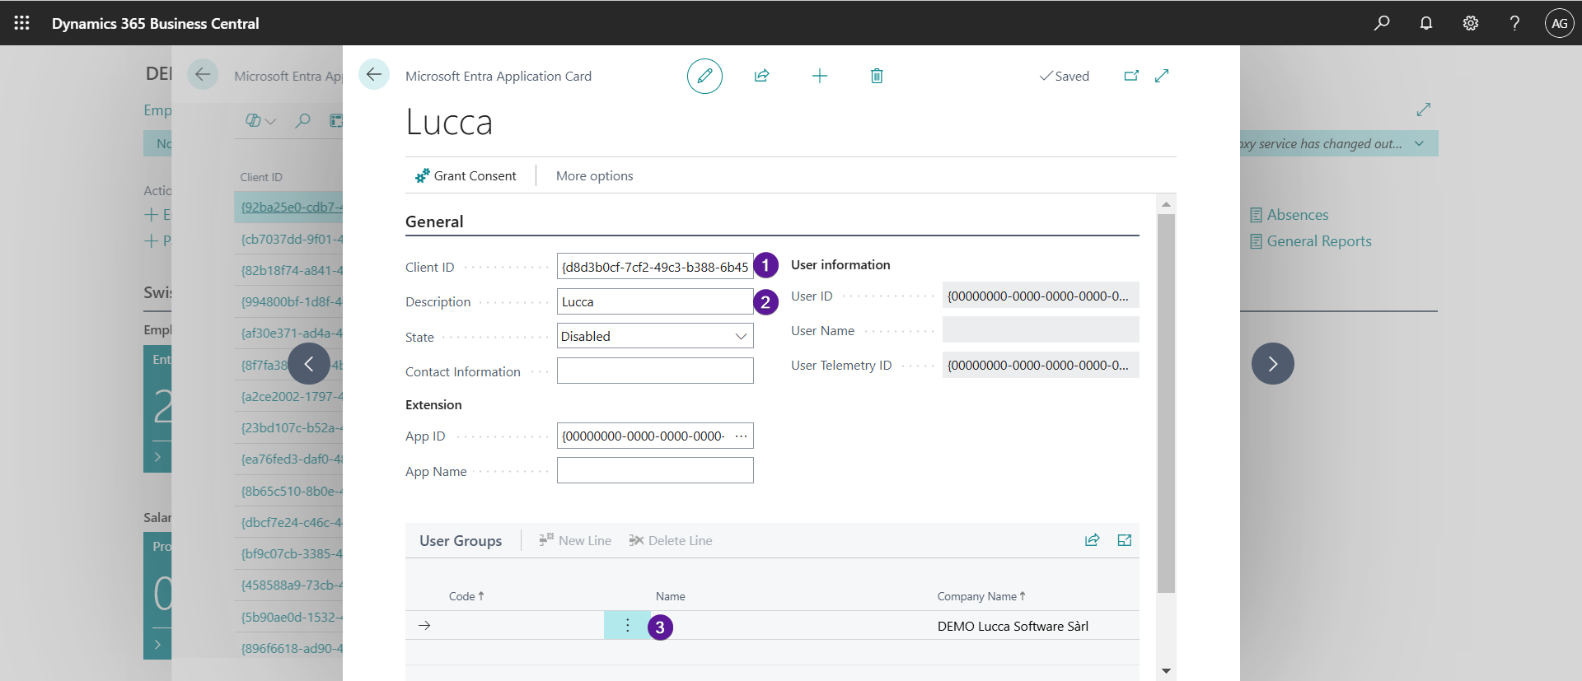Click the User ID read-only field
The width and height of the screenshot is (1582, 681).
pos(1041,296)
